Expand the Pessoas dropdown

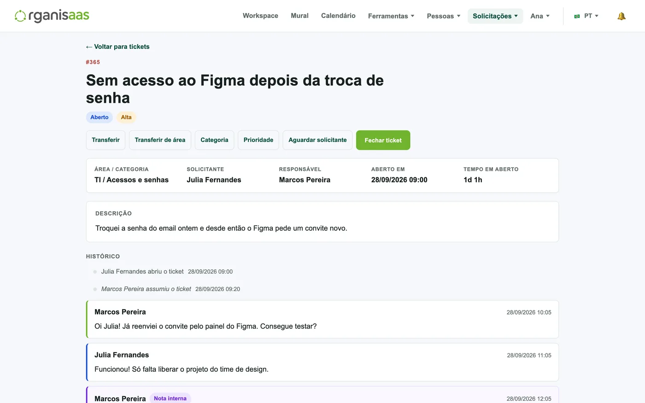point(444,16)
